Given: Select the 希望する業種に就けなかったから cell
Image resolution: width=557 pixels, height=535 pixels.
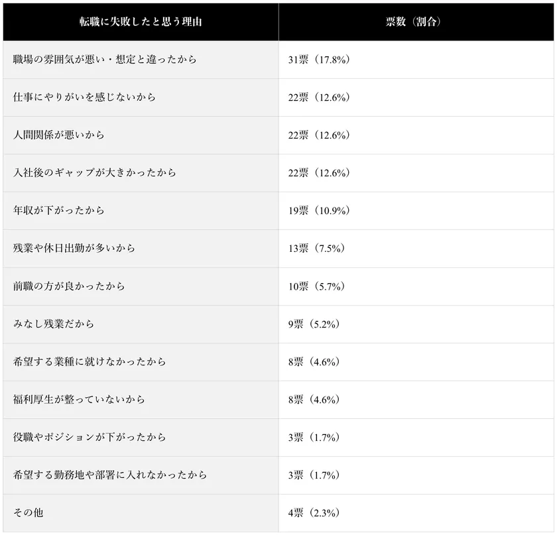Looking at the screenshot, I should [x=90, y=362].
